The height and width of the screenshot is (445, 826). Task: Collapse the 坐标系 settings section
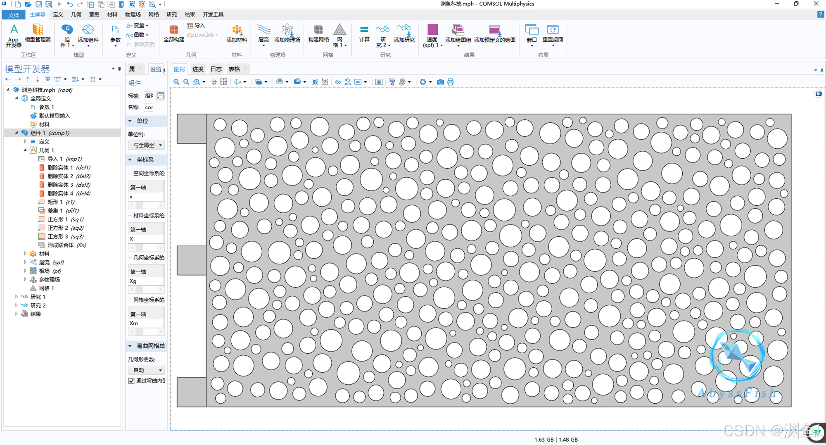(x=130, y=159)
